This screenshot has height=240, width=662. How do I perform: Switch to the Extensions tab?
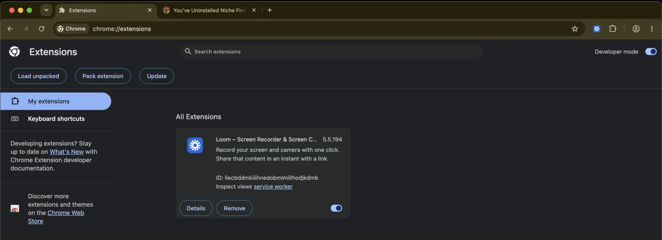pyautogui.click(x=105, y=10)
